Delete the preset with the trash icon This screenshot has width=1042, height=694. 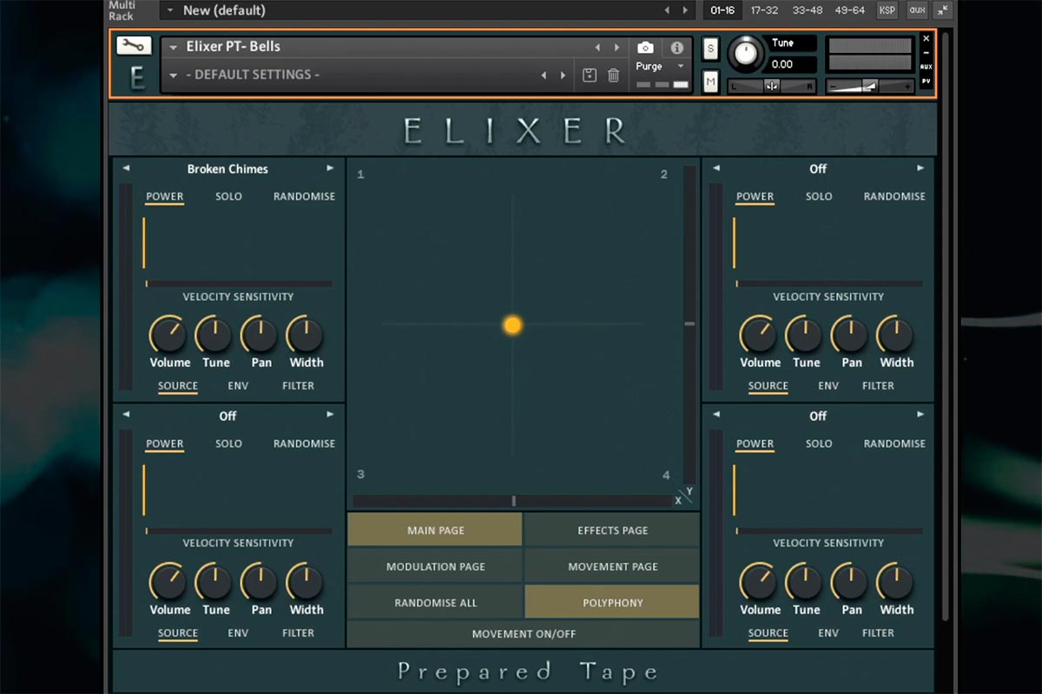pyautogui.click(x=613, y=75)
